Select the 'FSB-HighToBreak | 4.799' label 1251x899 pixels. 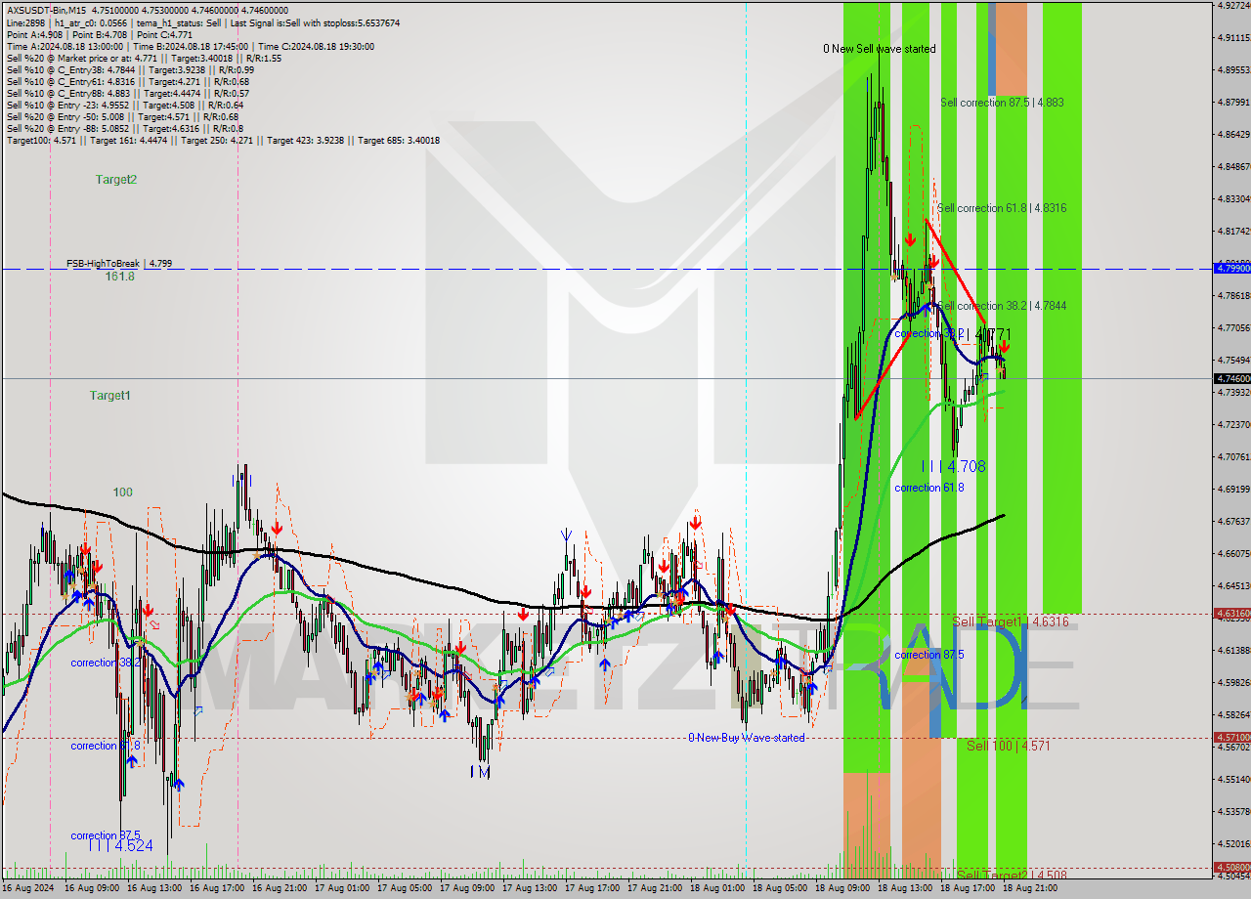pos(119,264)
